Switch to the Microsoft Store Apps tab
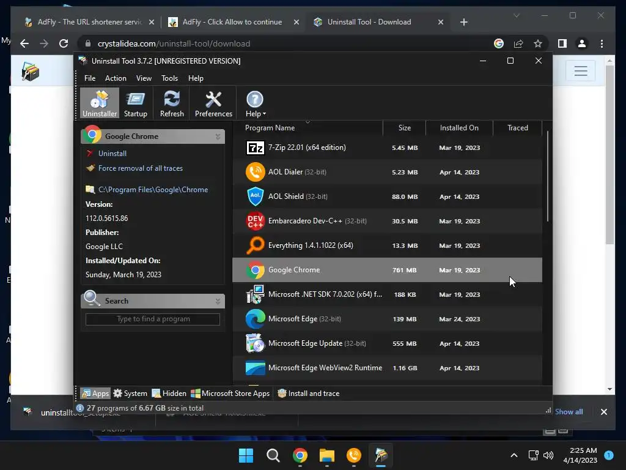 point(230,394)
